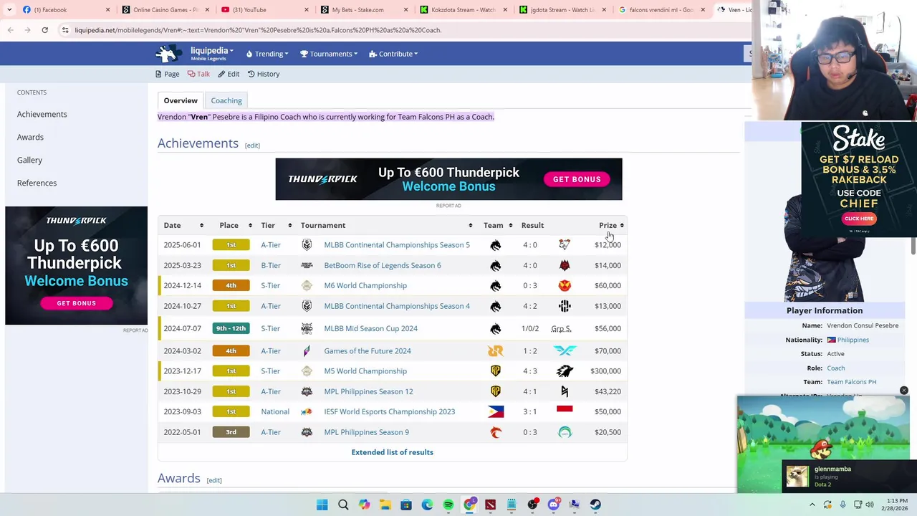This screenshot has width=917, height=516.
Task: Click MCC tournament icon in Season 5 row
Action: [307, 245]
